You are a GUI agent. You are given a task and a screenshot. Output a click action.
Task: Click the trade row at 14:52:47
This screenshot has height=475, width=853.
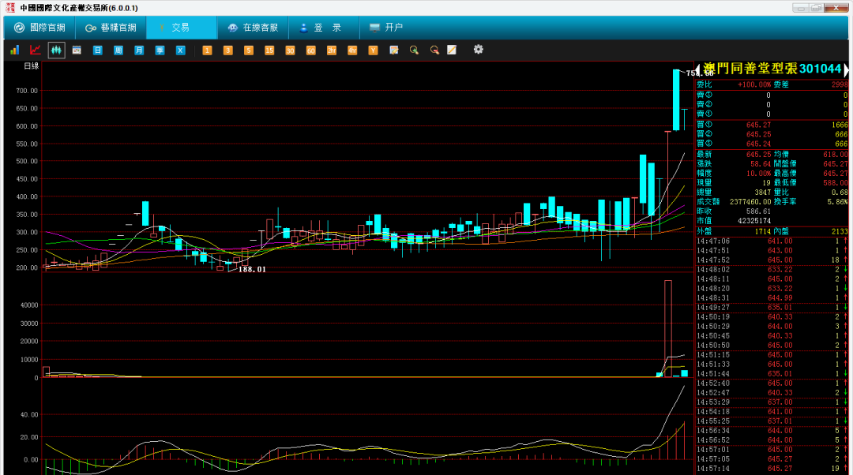(x=772, y=393)
